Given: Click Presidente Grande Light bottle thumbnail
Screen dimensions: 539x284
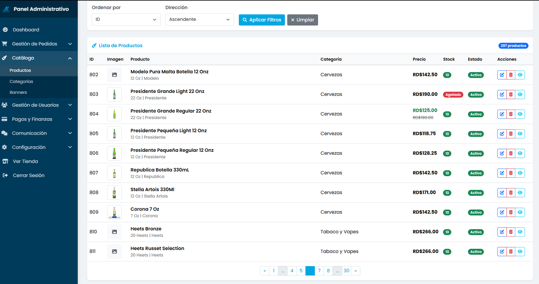Looking at the screenshot, I should coord(115,95).
